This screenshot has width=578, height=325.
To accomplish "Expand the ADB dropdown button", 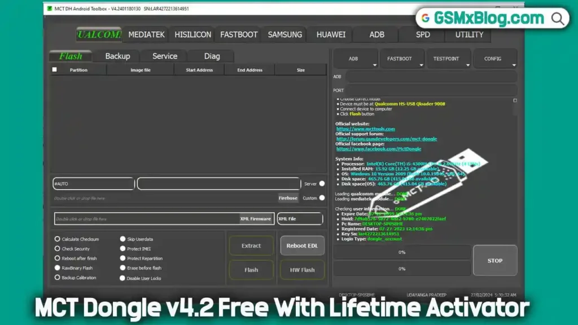I will click(x=356, y=59).
